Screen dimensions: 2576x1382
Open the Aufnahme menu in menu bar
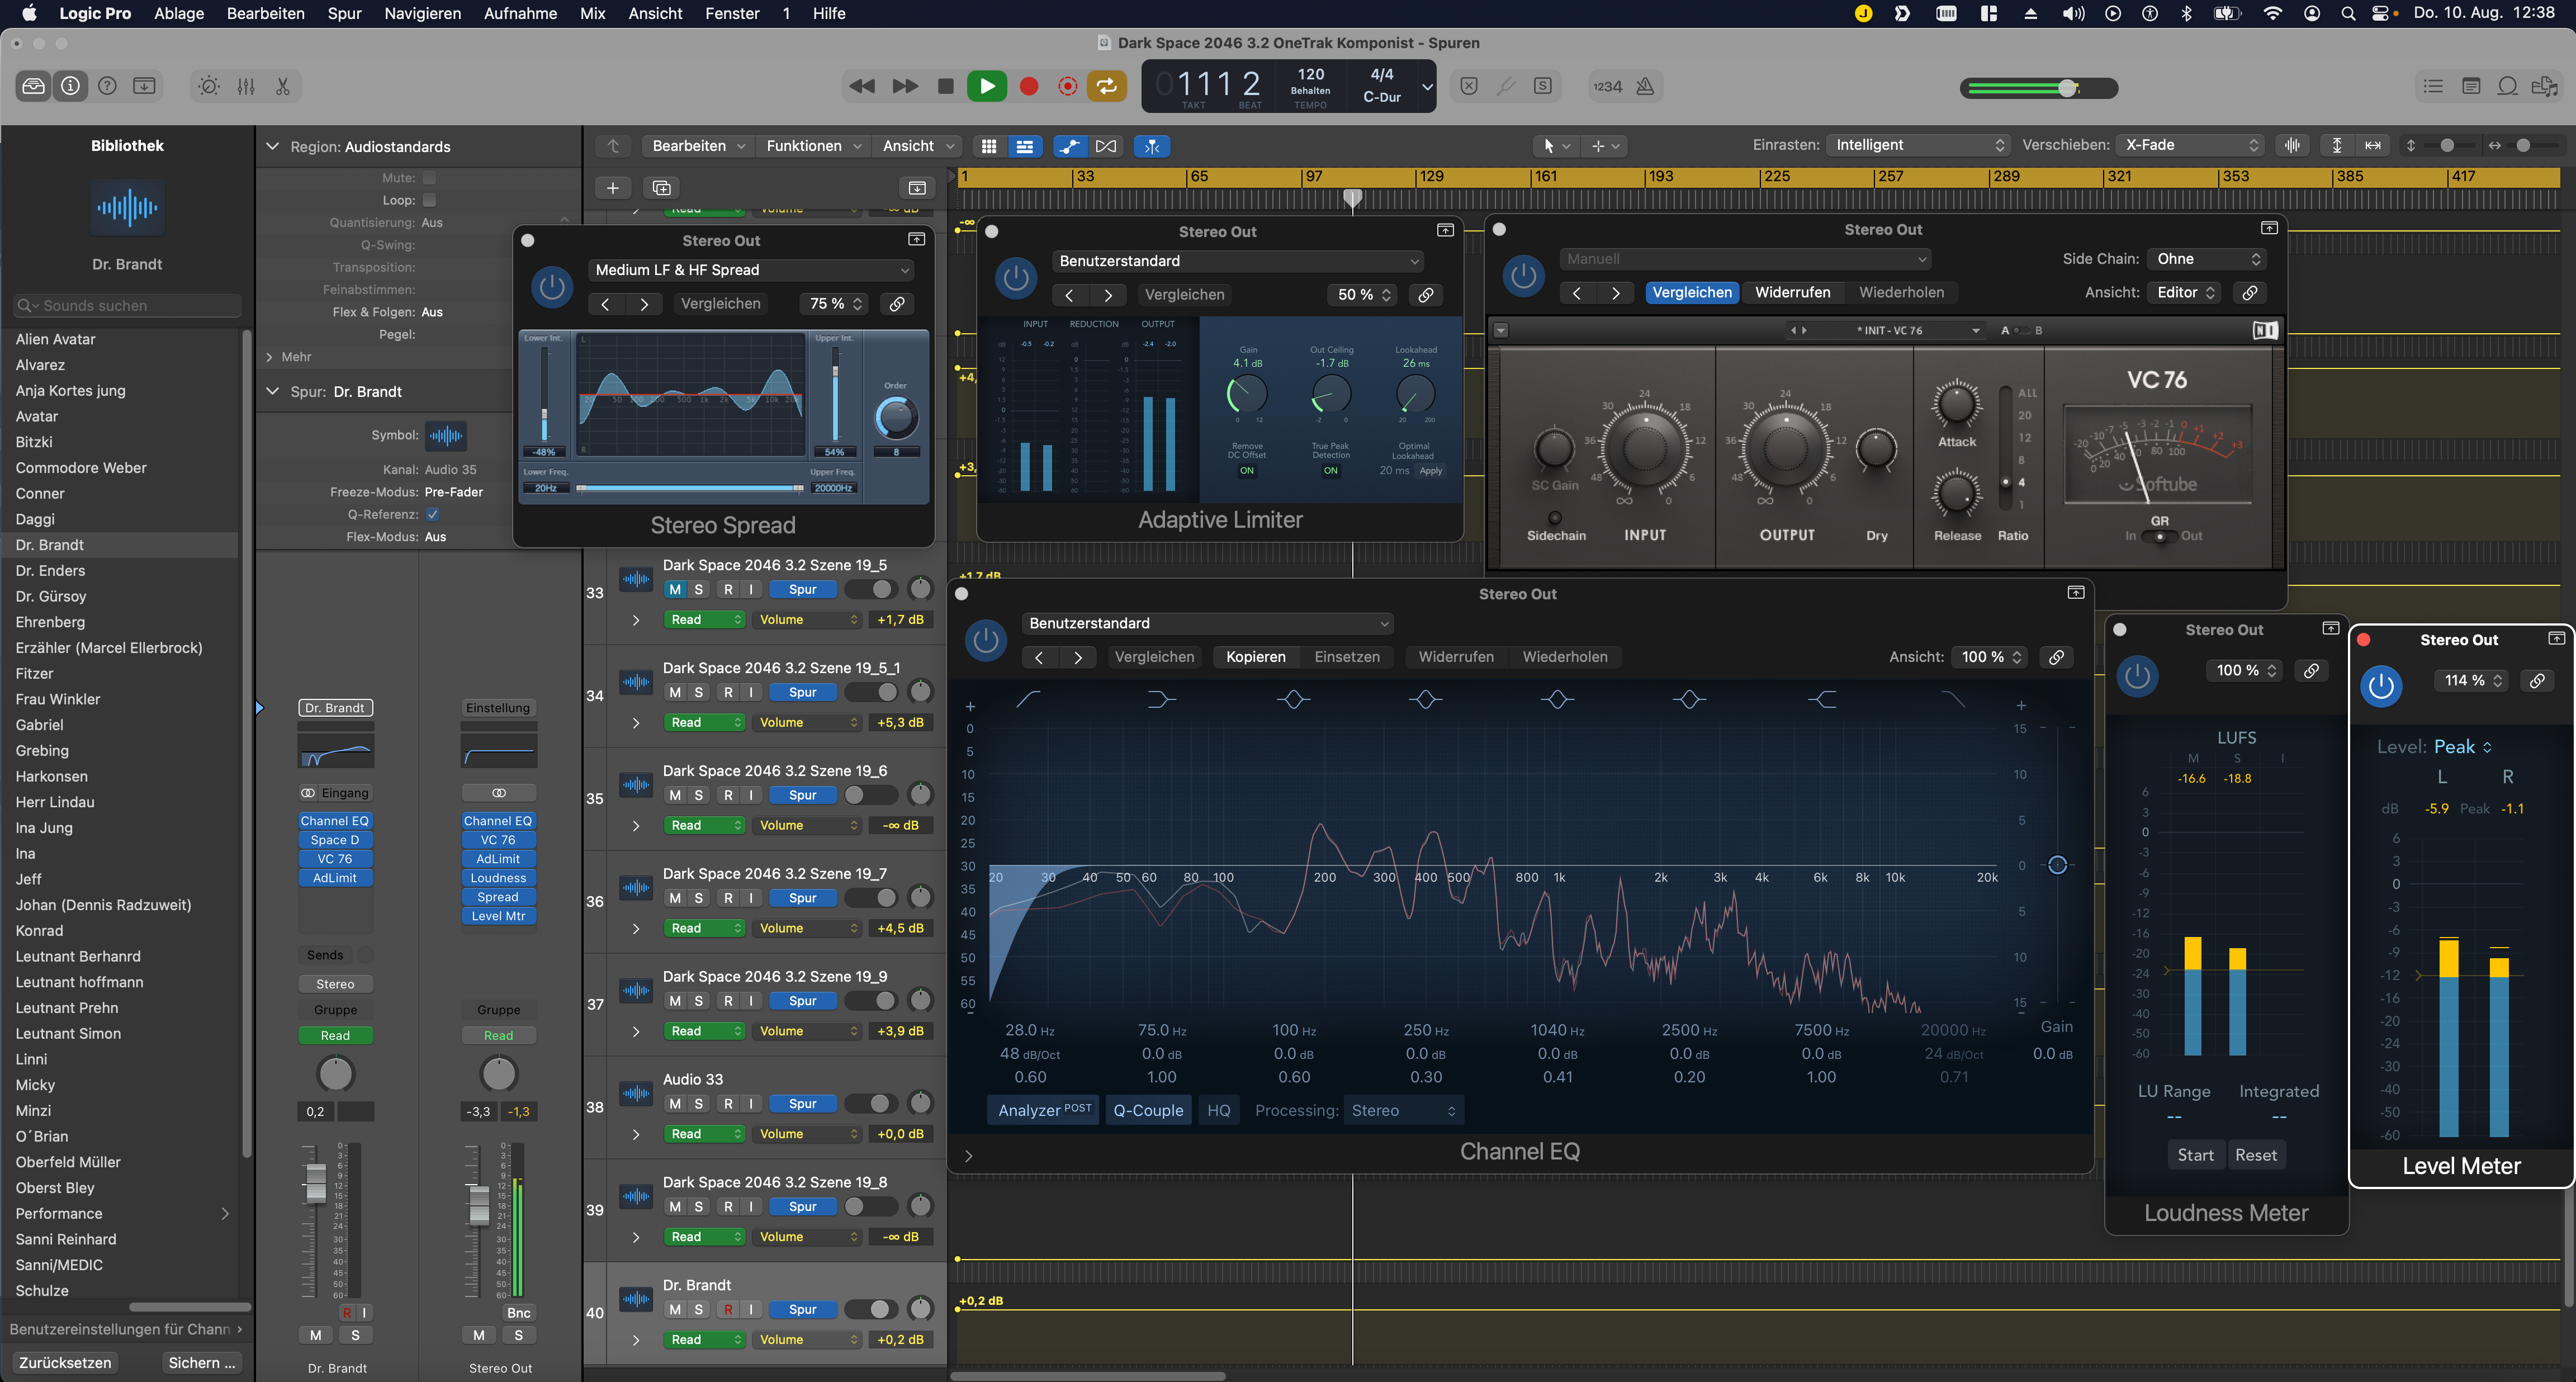pos(520,13)
